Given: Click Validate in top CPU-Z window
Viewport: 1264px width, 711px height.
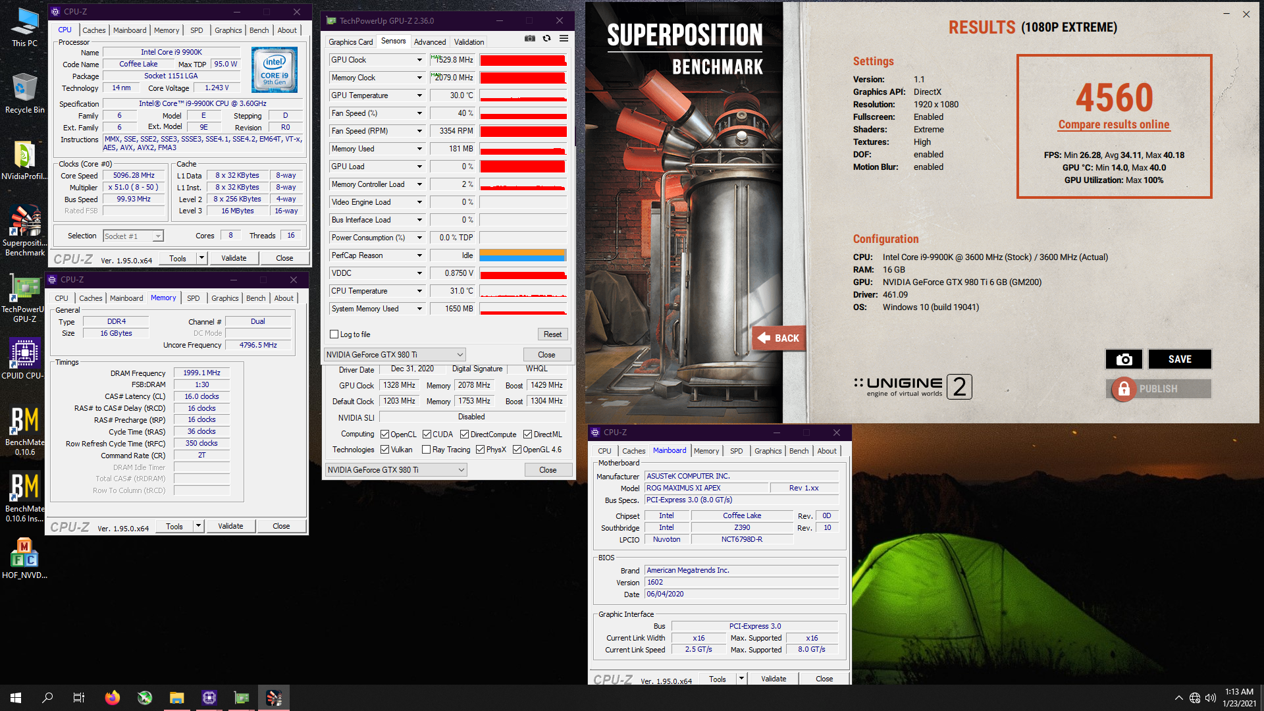Looking at the screenshot, I should click(x=234, y=258).
